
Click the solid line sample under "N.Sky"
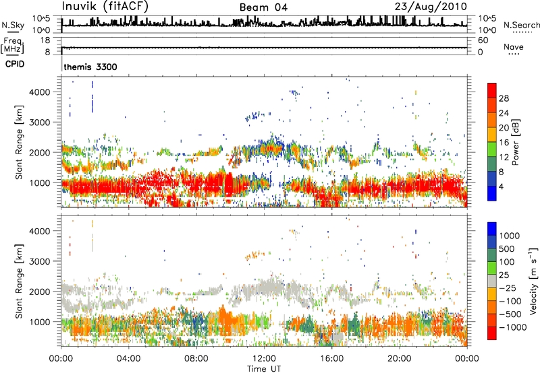tap(13, 32)
